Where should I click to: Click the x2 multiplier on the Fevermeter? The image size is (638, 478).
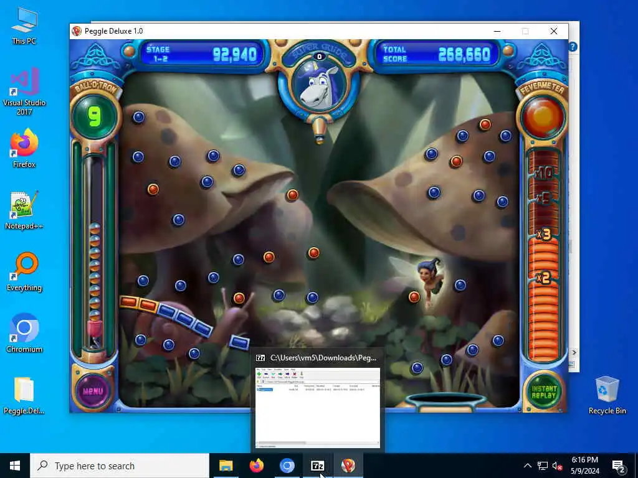coord(543,278)
